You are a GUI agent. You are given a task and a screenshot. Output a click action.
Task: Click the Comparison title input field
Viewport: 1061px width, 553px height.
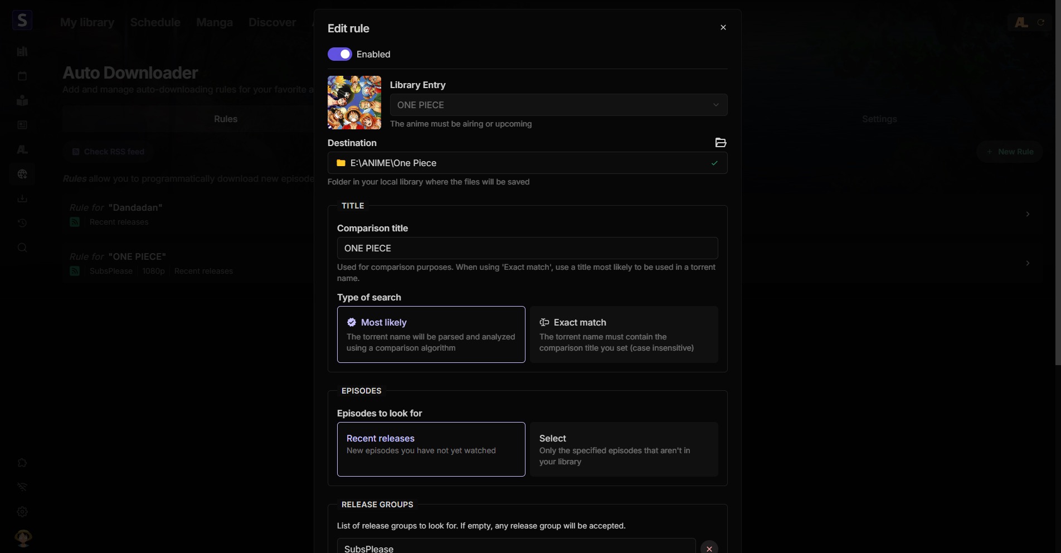click(528, 248)
